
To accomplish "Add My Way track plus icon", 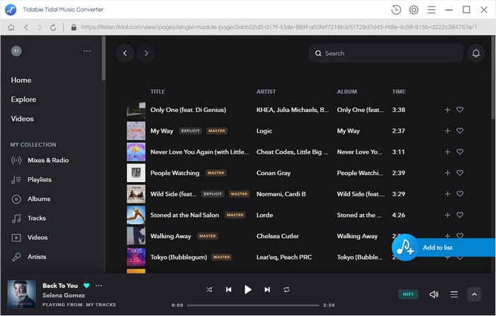I will 447,130.
